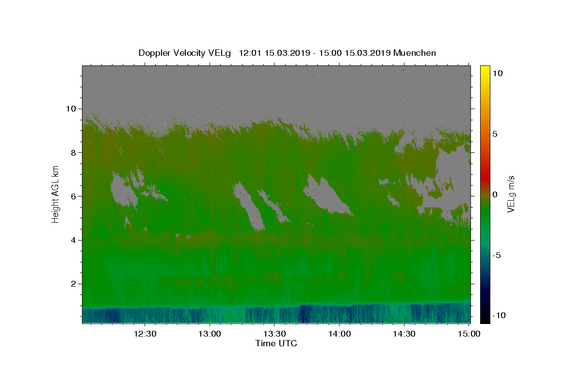Click the '14:00' time tick label
Screen dimensions: 582x388
pyautogui.click(x=339, y=334)
